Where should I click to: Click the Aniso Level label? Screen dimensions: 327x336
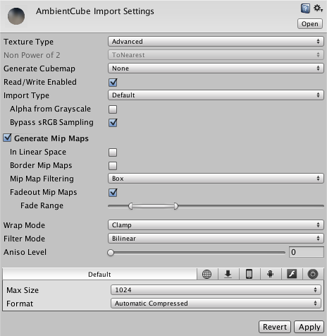[x=25, y=252]
